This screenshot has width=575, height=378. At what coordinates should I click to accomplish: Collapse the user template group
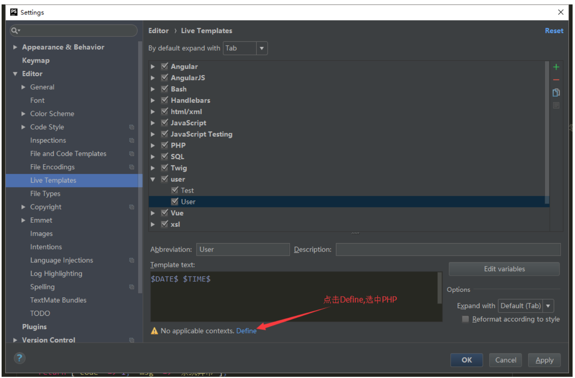pyautogui.click(x=153, y=179)
